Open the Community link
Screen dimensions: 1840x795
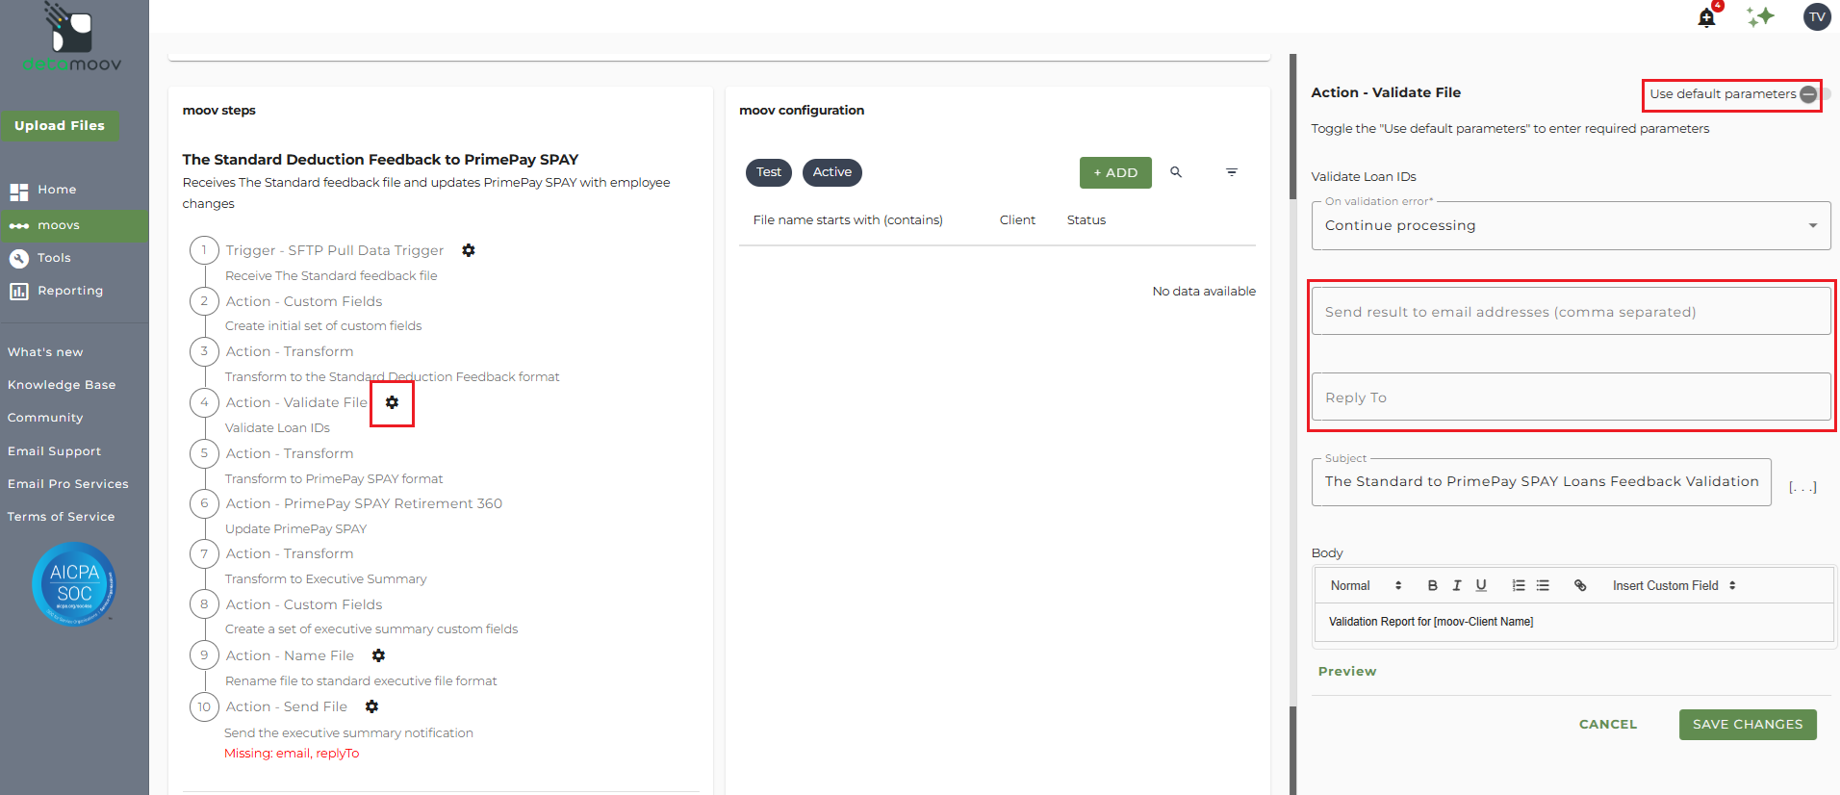point(45,418)
